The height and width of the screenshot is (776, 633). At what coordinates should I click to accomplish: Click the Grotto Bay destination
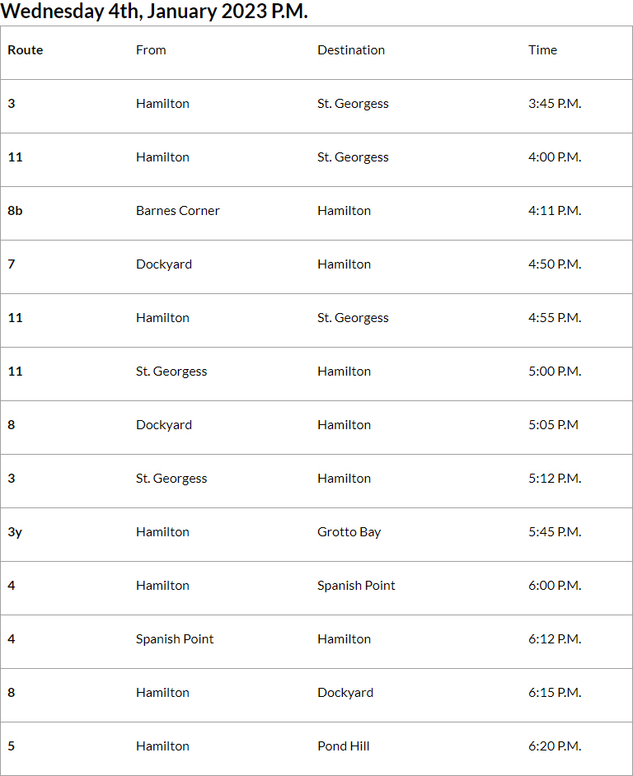click(349, 532)
